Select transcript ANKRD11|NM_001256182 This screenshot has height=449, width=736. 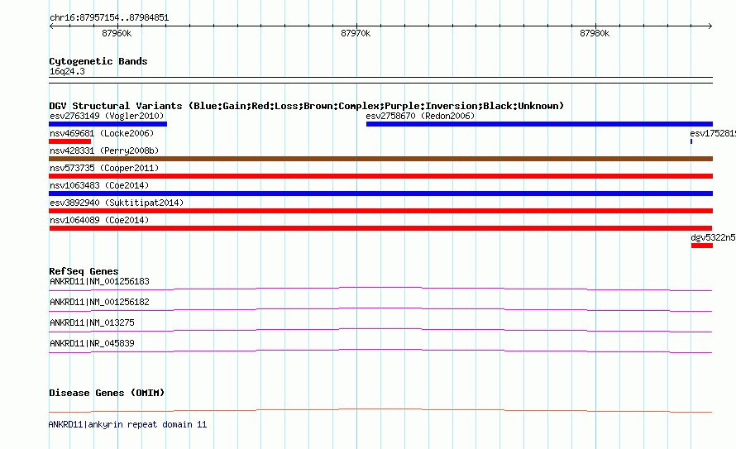pos(99,302)
